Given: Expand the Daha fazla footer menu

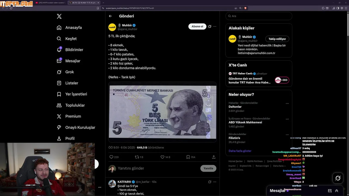Looking at the screenshot, I should [279, 166].
